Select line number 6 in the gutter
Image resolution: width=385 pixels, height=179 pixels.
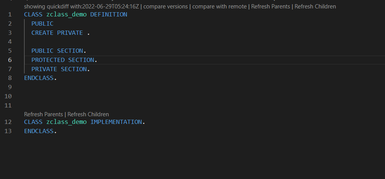tap(10, 60)
